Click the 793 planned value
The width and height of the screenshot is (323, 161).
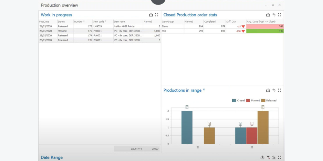tap(194, 31)
